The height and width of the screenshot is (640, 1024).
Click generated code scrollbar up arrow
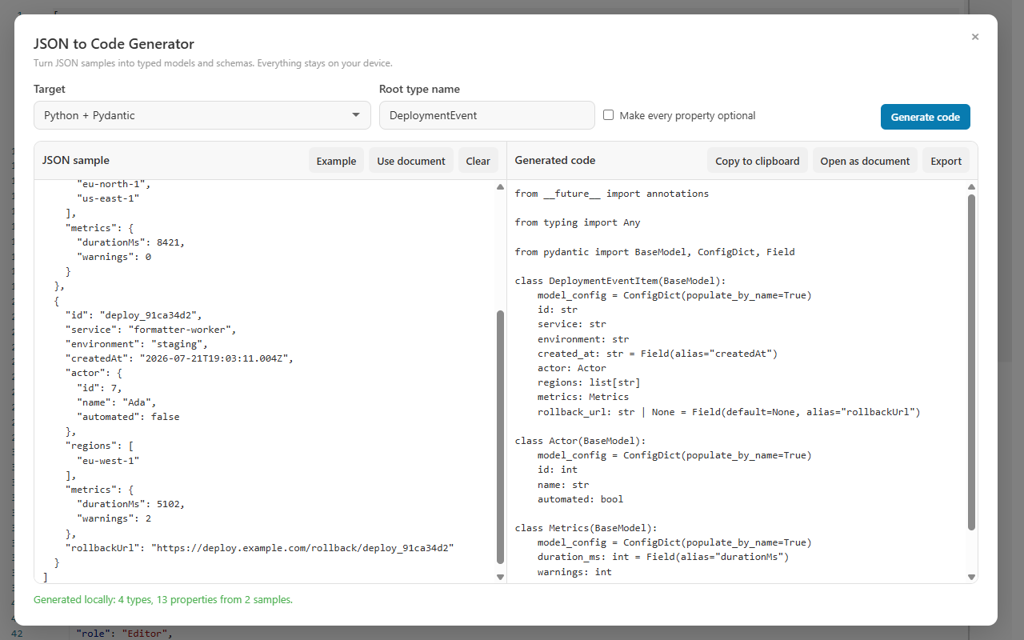click(x=972, y=187)
